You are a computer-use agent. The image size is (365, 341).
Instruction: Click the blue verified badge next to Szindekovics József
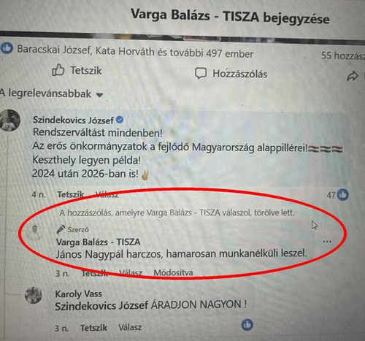[x=120, y=120]
